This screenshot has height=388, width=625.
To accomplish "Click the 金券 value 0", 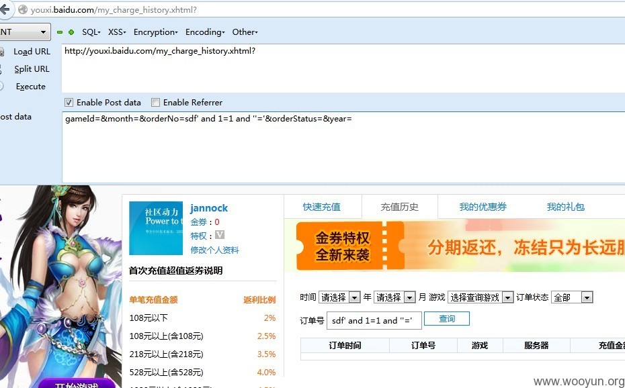I will click(x=217, y=222).
